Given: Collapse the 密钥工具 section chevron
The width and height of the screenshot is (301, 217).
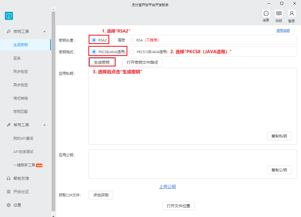Looking at the screenshot, I should 45,31.
